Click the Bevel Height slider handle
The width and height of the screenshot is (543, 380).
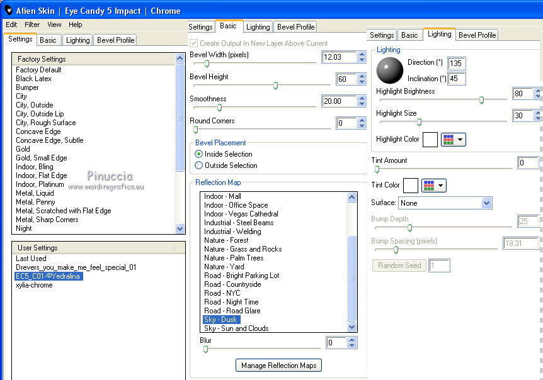point(275,86)
